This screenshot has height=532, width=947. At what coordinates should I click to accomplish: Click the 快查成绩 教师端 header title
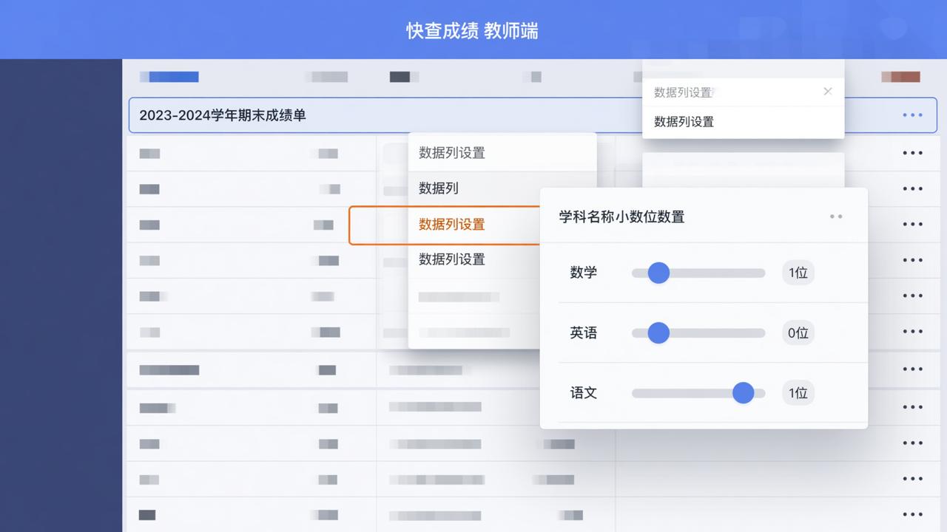tap(472, 30)
